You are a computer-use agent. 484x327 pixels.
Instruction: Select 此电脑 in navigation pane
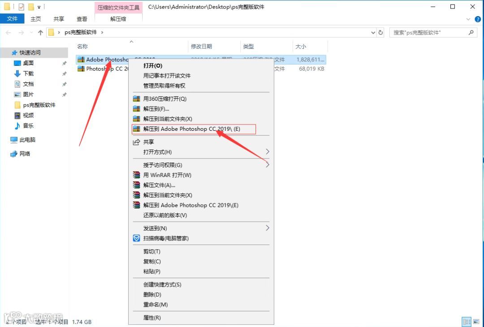(27, 140)
